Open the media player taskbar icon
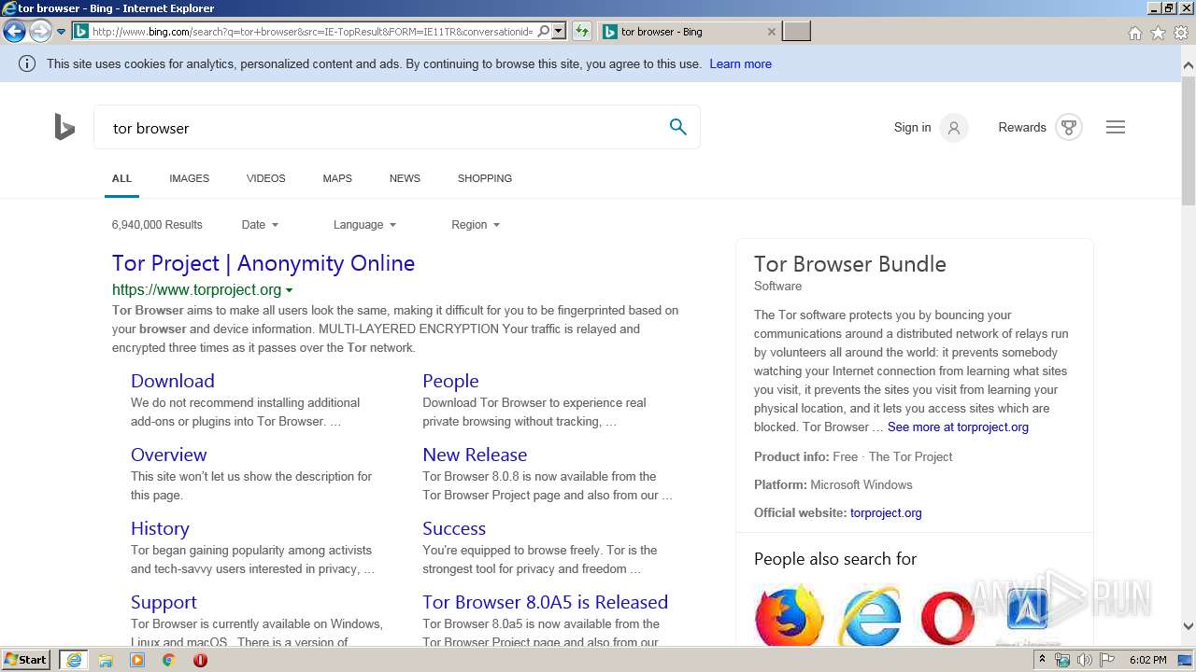 (x=137, y=660)
